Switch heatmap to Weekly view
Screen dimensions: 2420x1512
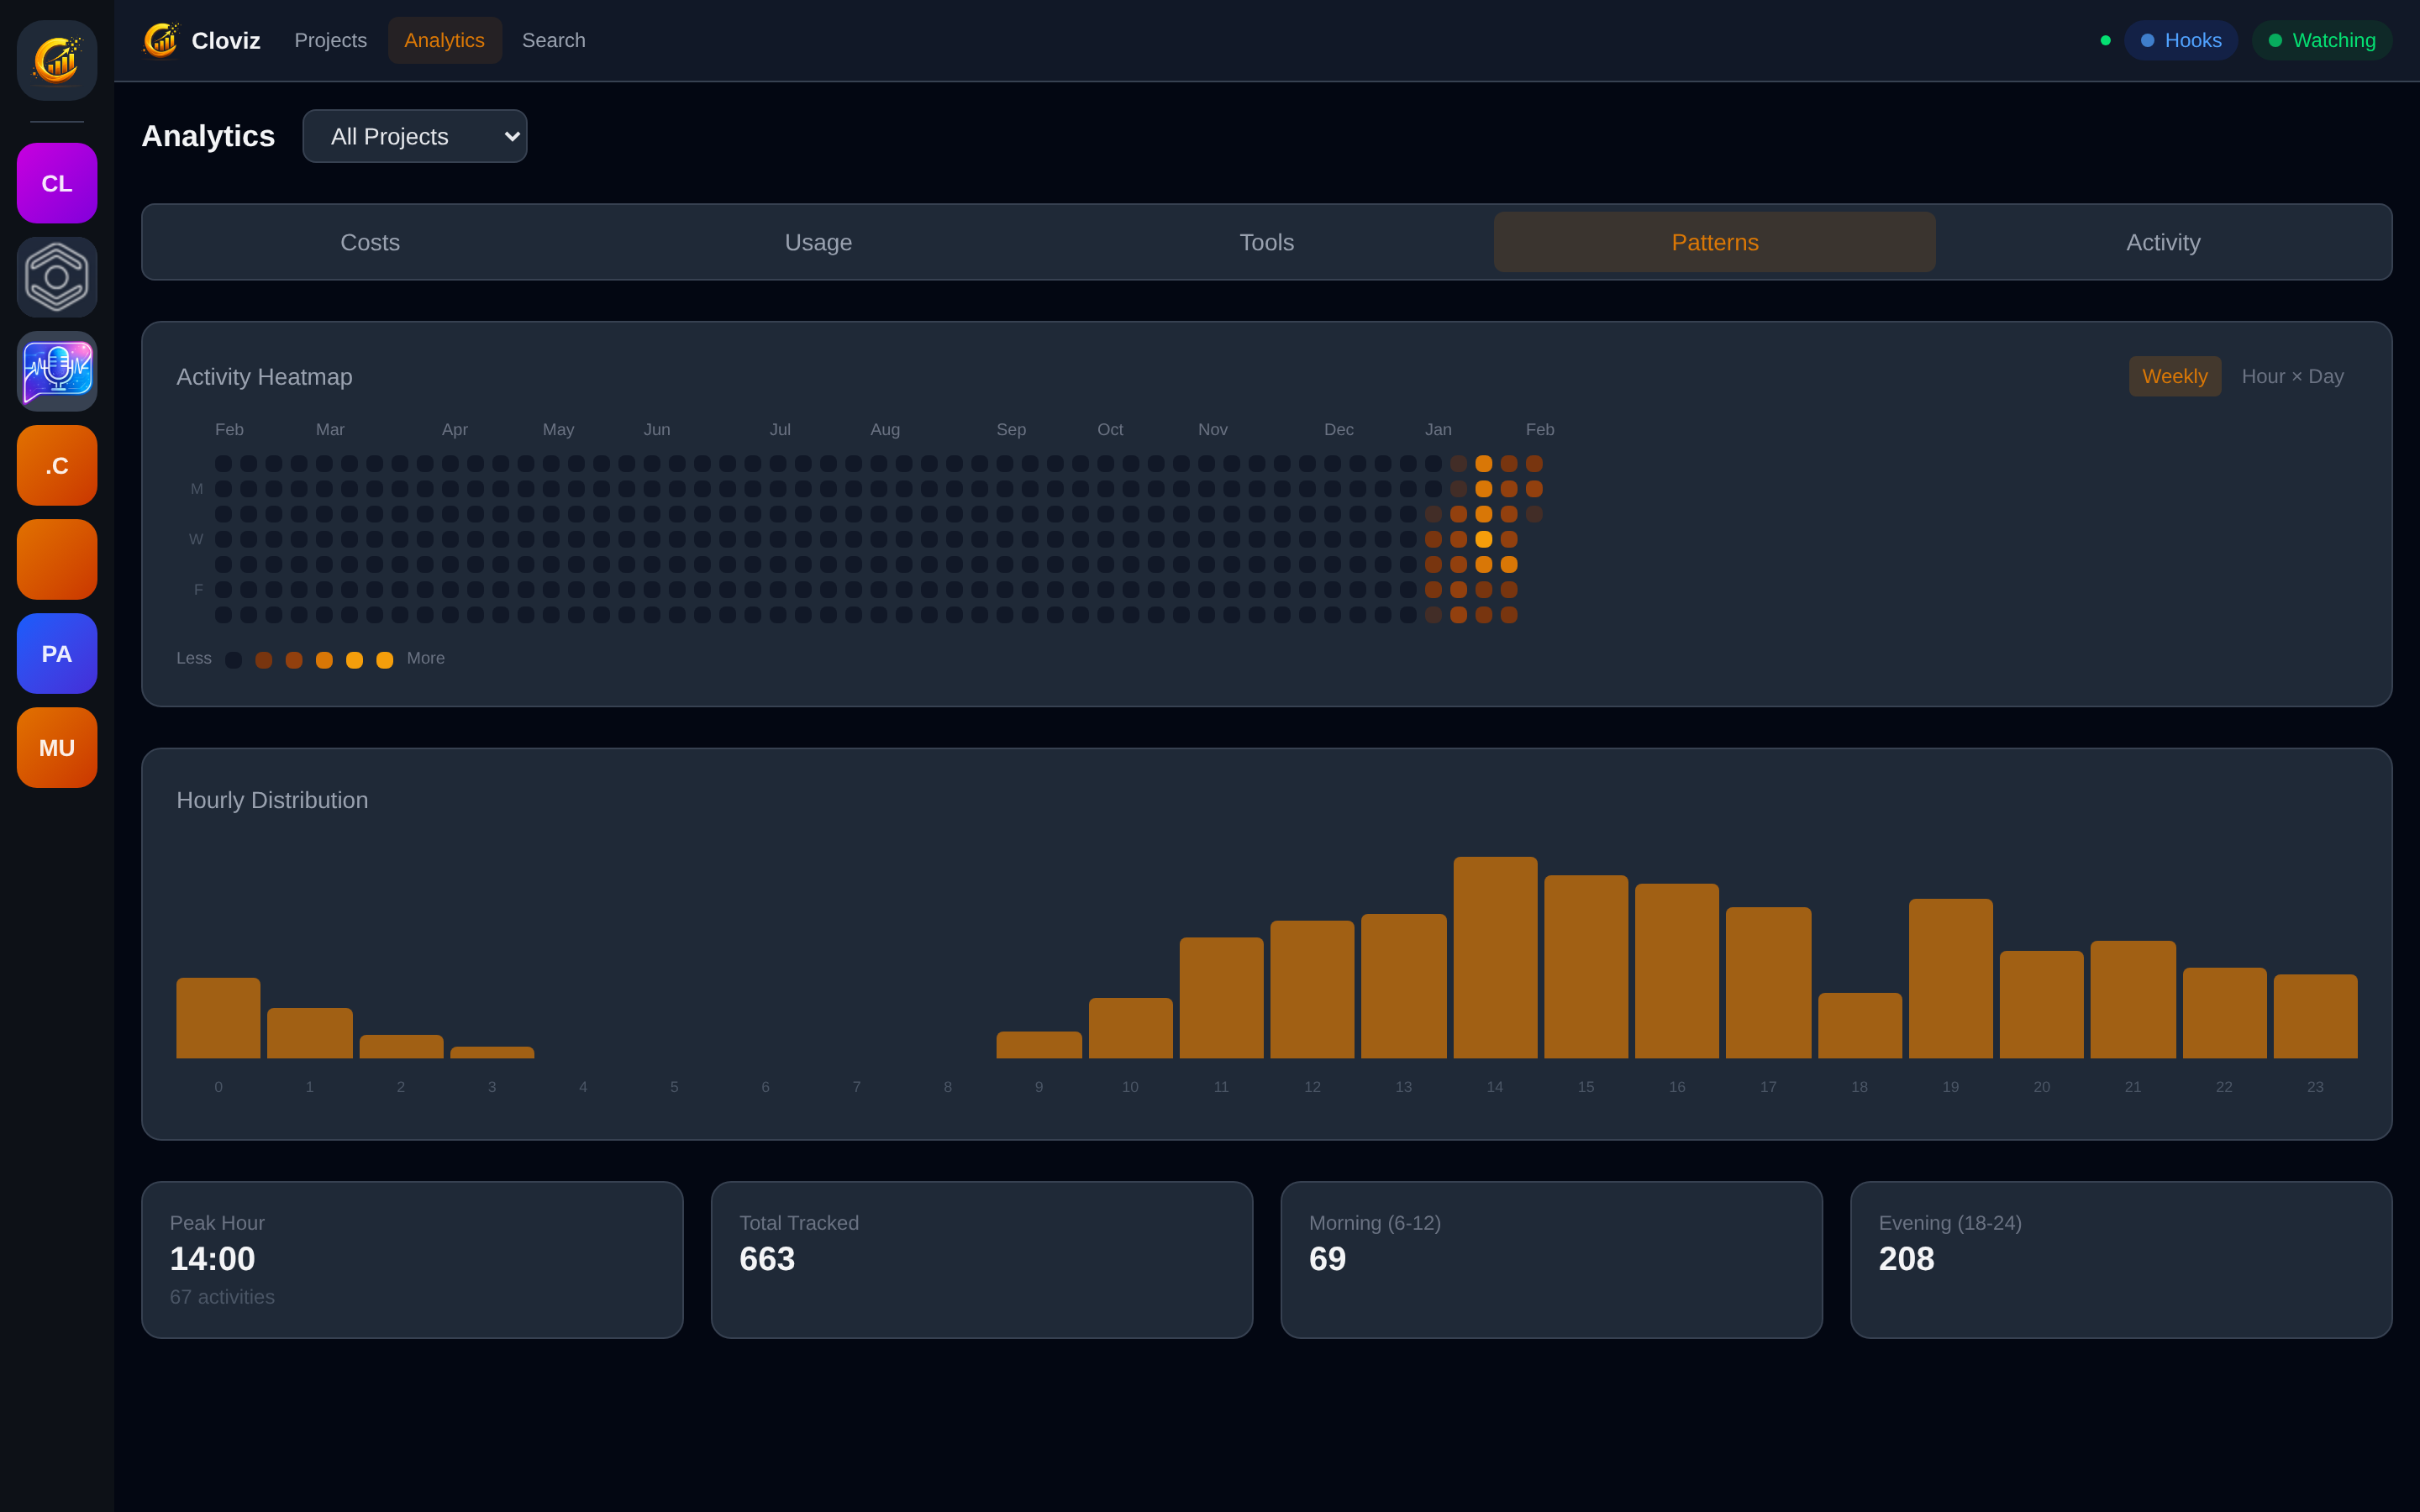pos(2174,376)
